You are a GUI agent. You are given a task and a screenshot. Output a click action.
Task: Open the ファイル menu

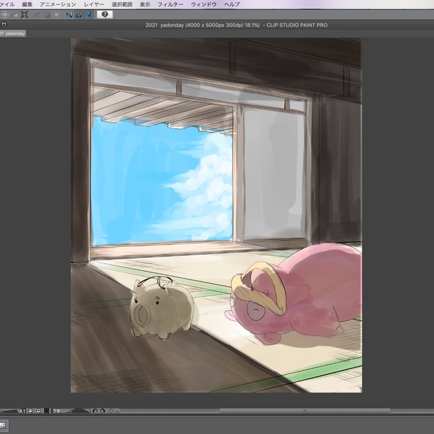7,4
